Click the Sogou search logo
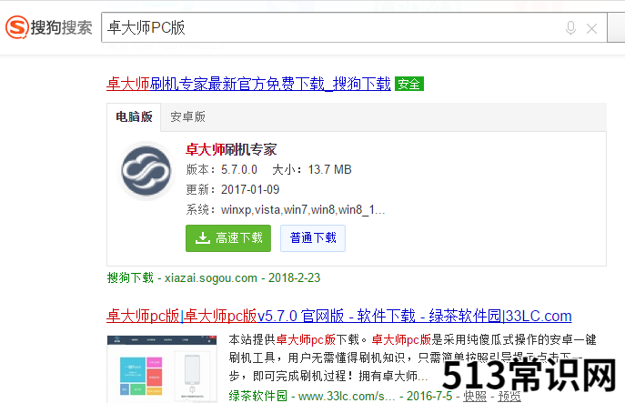This screenshot has height=403, width=625. (x=48, y=27)
